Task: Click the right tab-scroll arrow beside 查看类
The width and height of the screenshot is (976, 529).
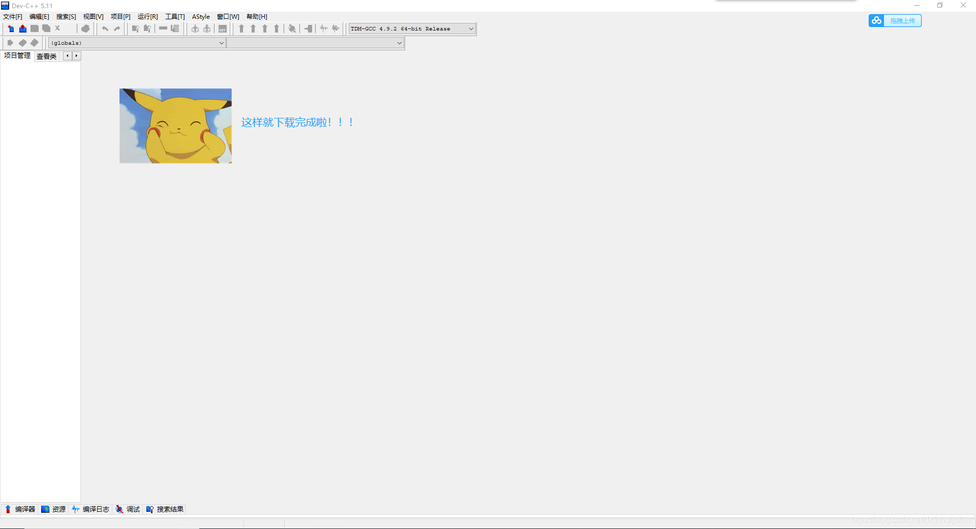Action: [76, 56]
